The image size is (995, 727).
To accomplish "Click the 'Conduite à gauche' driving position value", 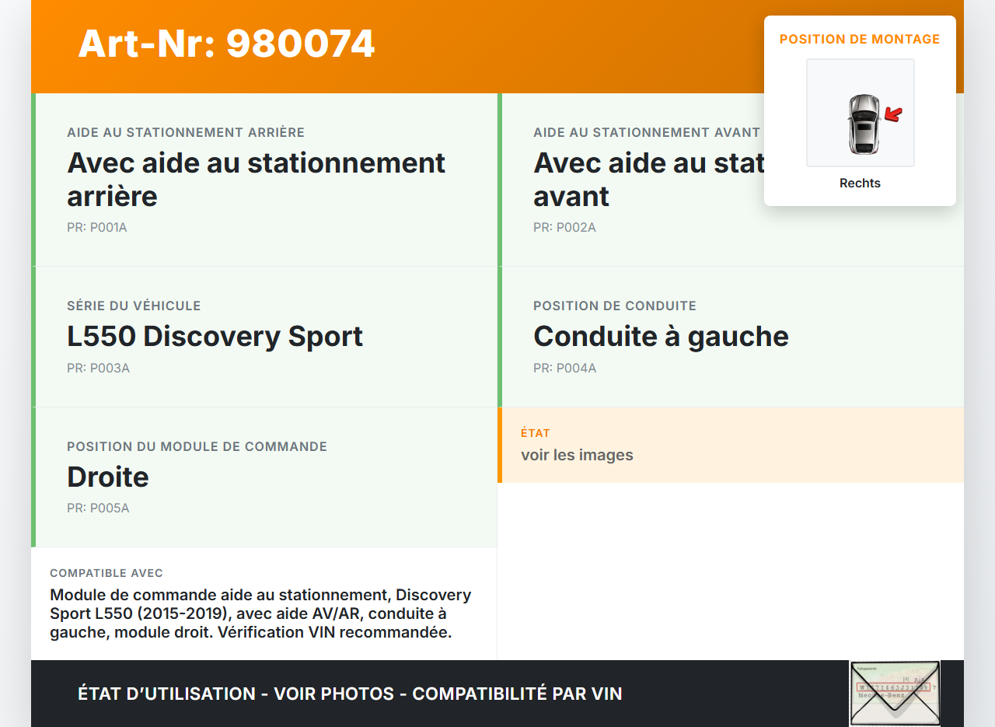I will click(x=661, y=336).
